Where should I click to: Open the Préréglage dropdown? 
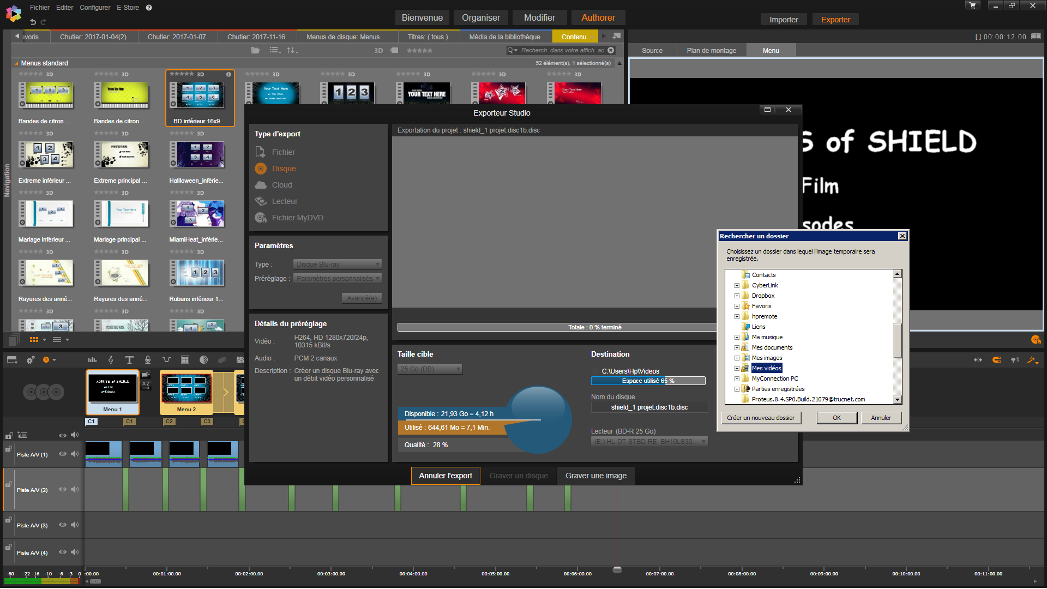[338, 278]
